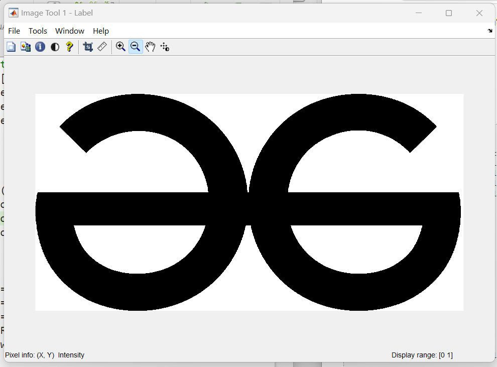497x367 pixels.
Task: Enable the Zoom In magnifier tool
Action: click(x=120, y=47)
